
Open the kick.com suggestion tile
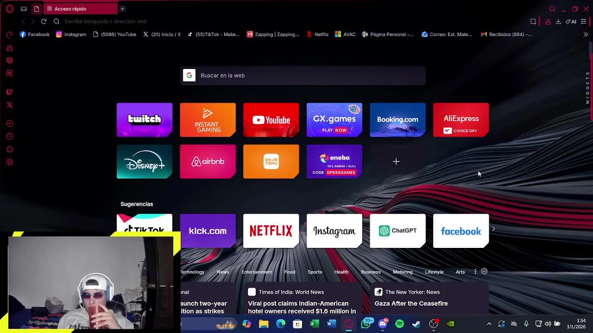(208, 231)
